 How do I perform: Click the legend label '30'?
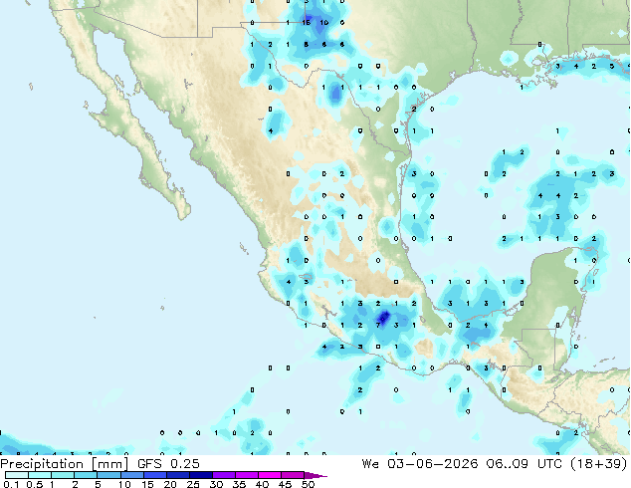pyautogui.click(x=216, y=484)
